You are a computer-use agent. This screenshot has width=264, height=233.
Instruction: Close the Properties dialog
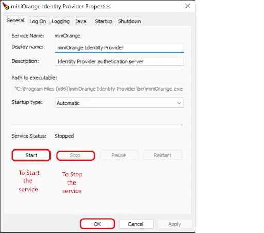pos(187,6)
